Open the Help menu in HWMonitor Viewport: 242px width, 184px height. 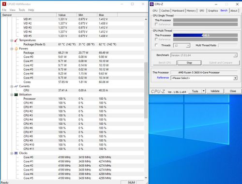coord(31,10)
